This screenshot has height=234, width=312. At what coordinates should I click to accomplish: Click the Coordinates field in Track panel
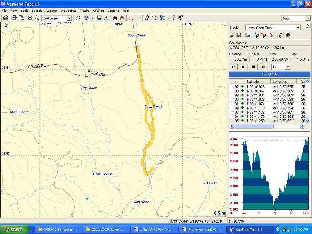(269, 48)
